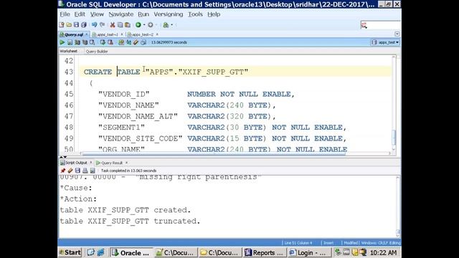Click the Autotrace icon

(85, 42)
